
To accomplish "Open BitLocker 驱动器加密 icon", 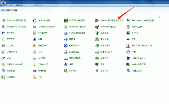I will [x=3, y=20].
